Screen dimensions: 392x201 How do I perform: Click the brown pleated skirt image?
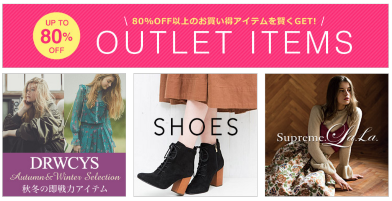point(208,92)
